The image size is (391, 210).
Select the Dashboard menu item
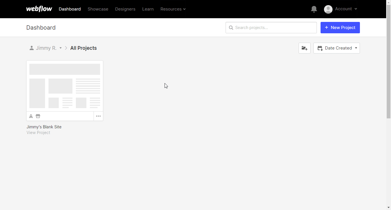pyautogui.click(x=70, y=9)
